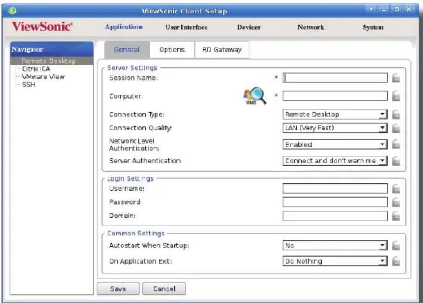Expand the Autostart When Startup dropdown
This screenshot has width=423, height=303.
(x=335, y=245)
